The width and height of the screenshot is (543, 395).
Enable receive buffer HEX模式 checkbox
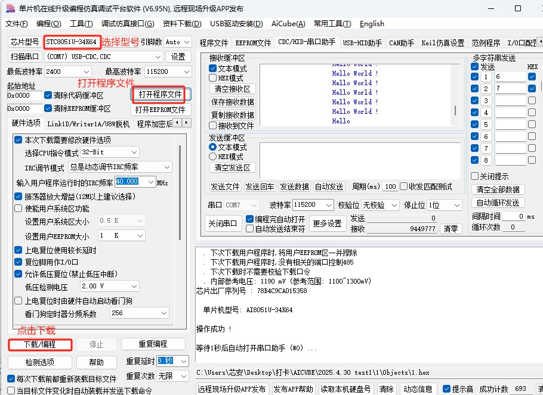pos(212,78)
